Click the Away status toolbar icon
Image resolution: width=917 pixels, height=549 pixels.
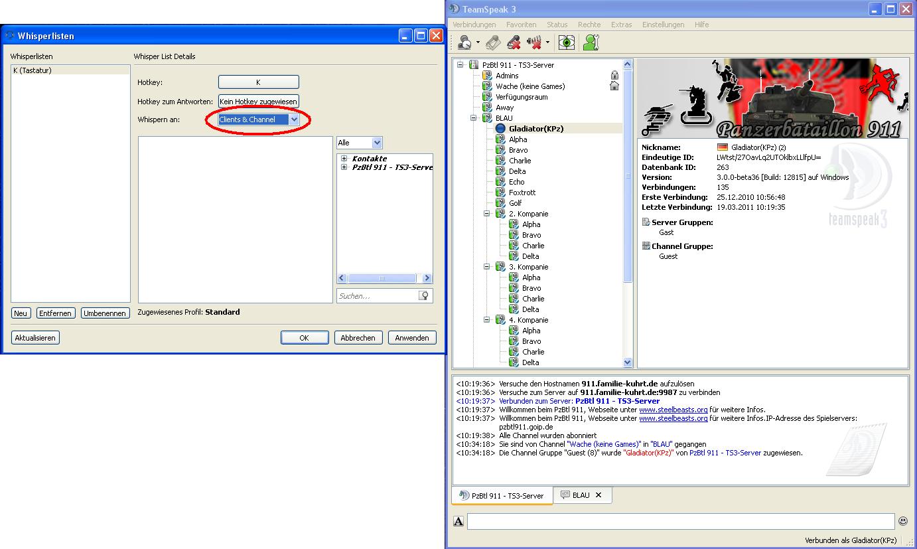click(x=465, y=42)
